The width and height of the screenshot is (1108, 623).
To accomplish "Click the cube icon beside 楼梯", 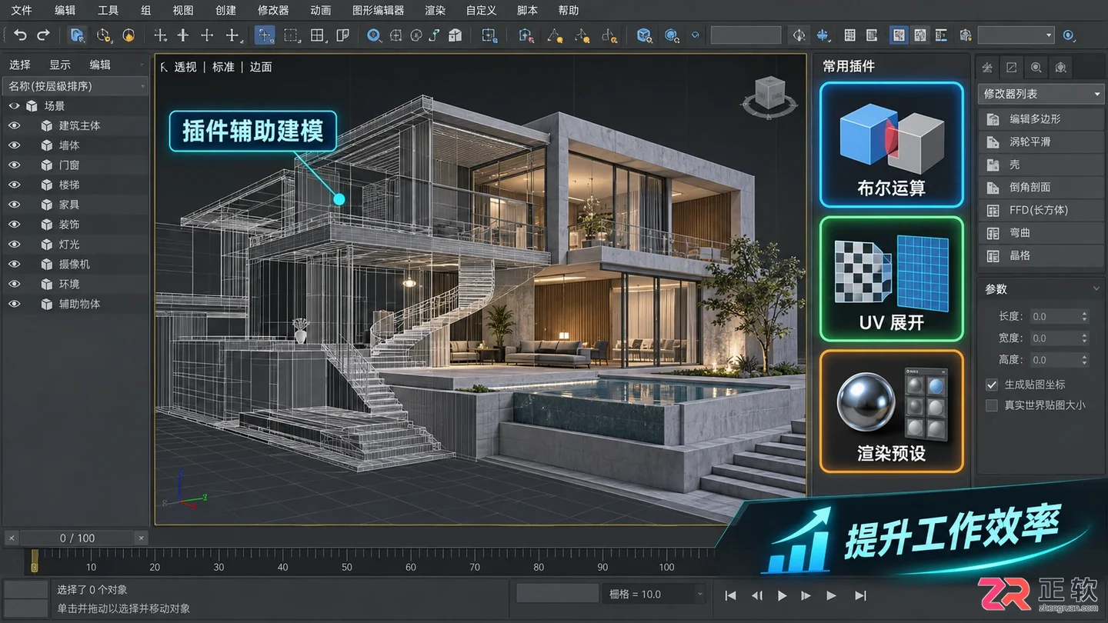I will tap(47, 185).
